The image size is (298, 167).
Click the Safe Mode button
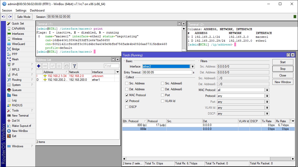tap(23, 17)
